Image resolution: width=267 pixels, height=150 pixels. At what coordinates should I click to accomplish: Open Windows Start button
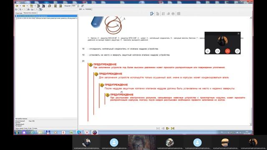(17, 132)
